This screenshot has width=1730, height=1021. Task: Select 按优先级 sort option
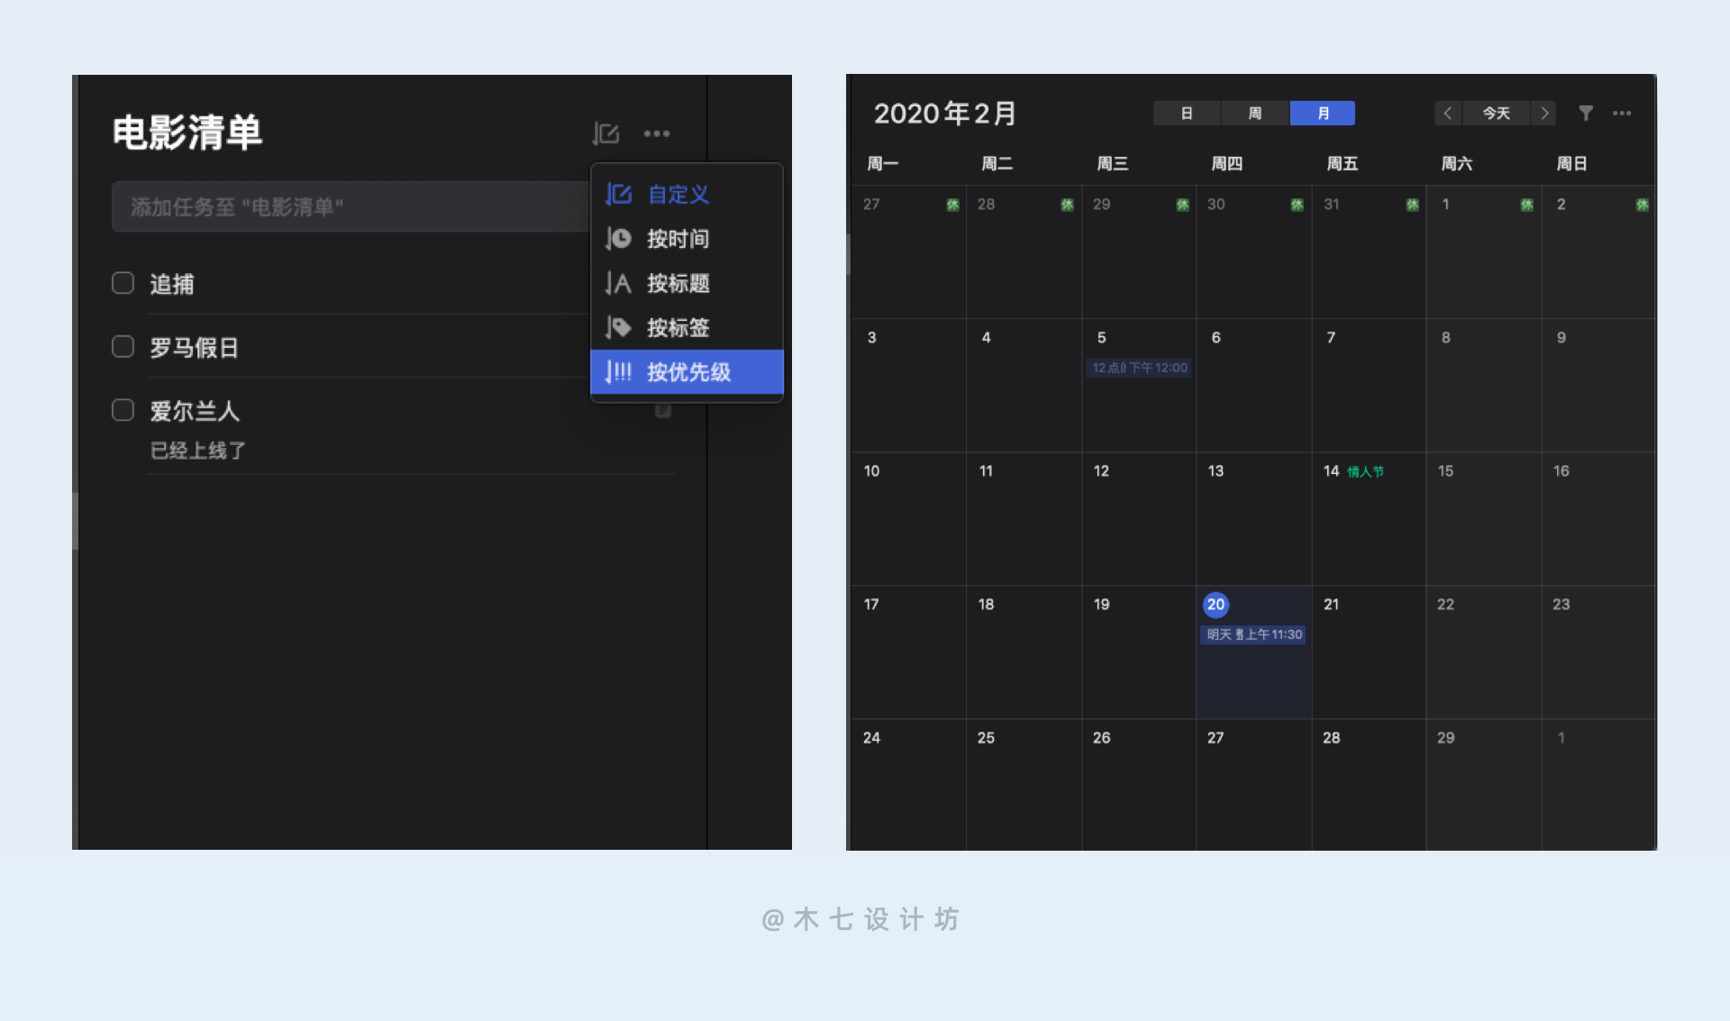687,371
